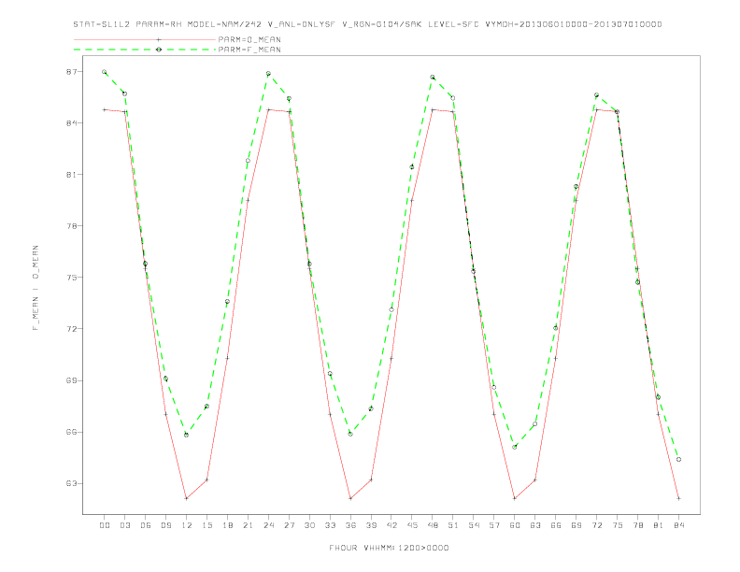This screenshot has width=740, height=572.
Task: Pick the F_MEAN circle marker at hour 15
Action: click(x=206, y=407)
